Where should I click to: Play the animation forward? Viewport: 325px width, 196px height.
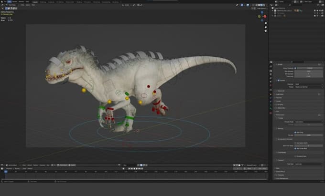[137, 168]
